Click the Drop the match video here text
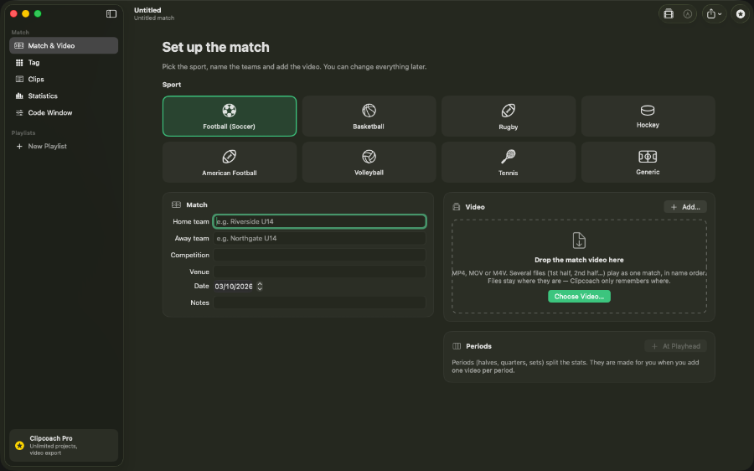The height and width of the screenshot is (471, 754). pyautogui.click(x=579, y=260)
